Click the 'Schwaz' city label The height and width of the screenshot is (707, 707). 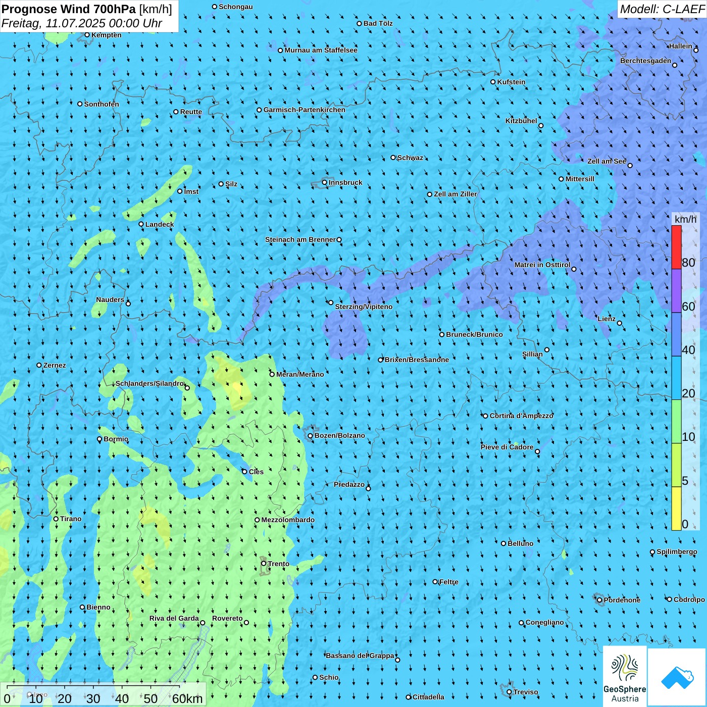click(x=411, y=158)
